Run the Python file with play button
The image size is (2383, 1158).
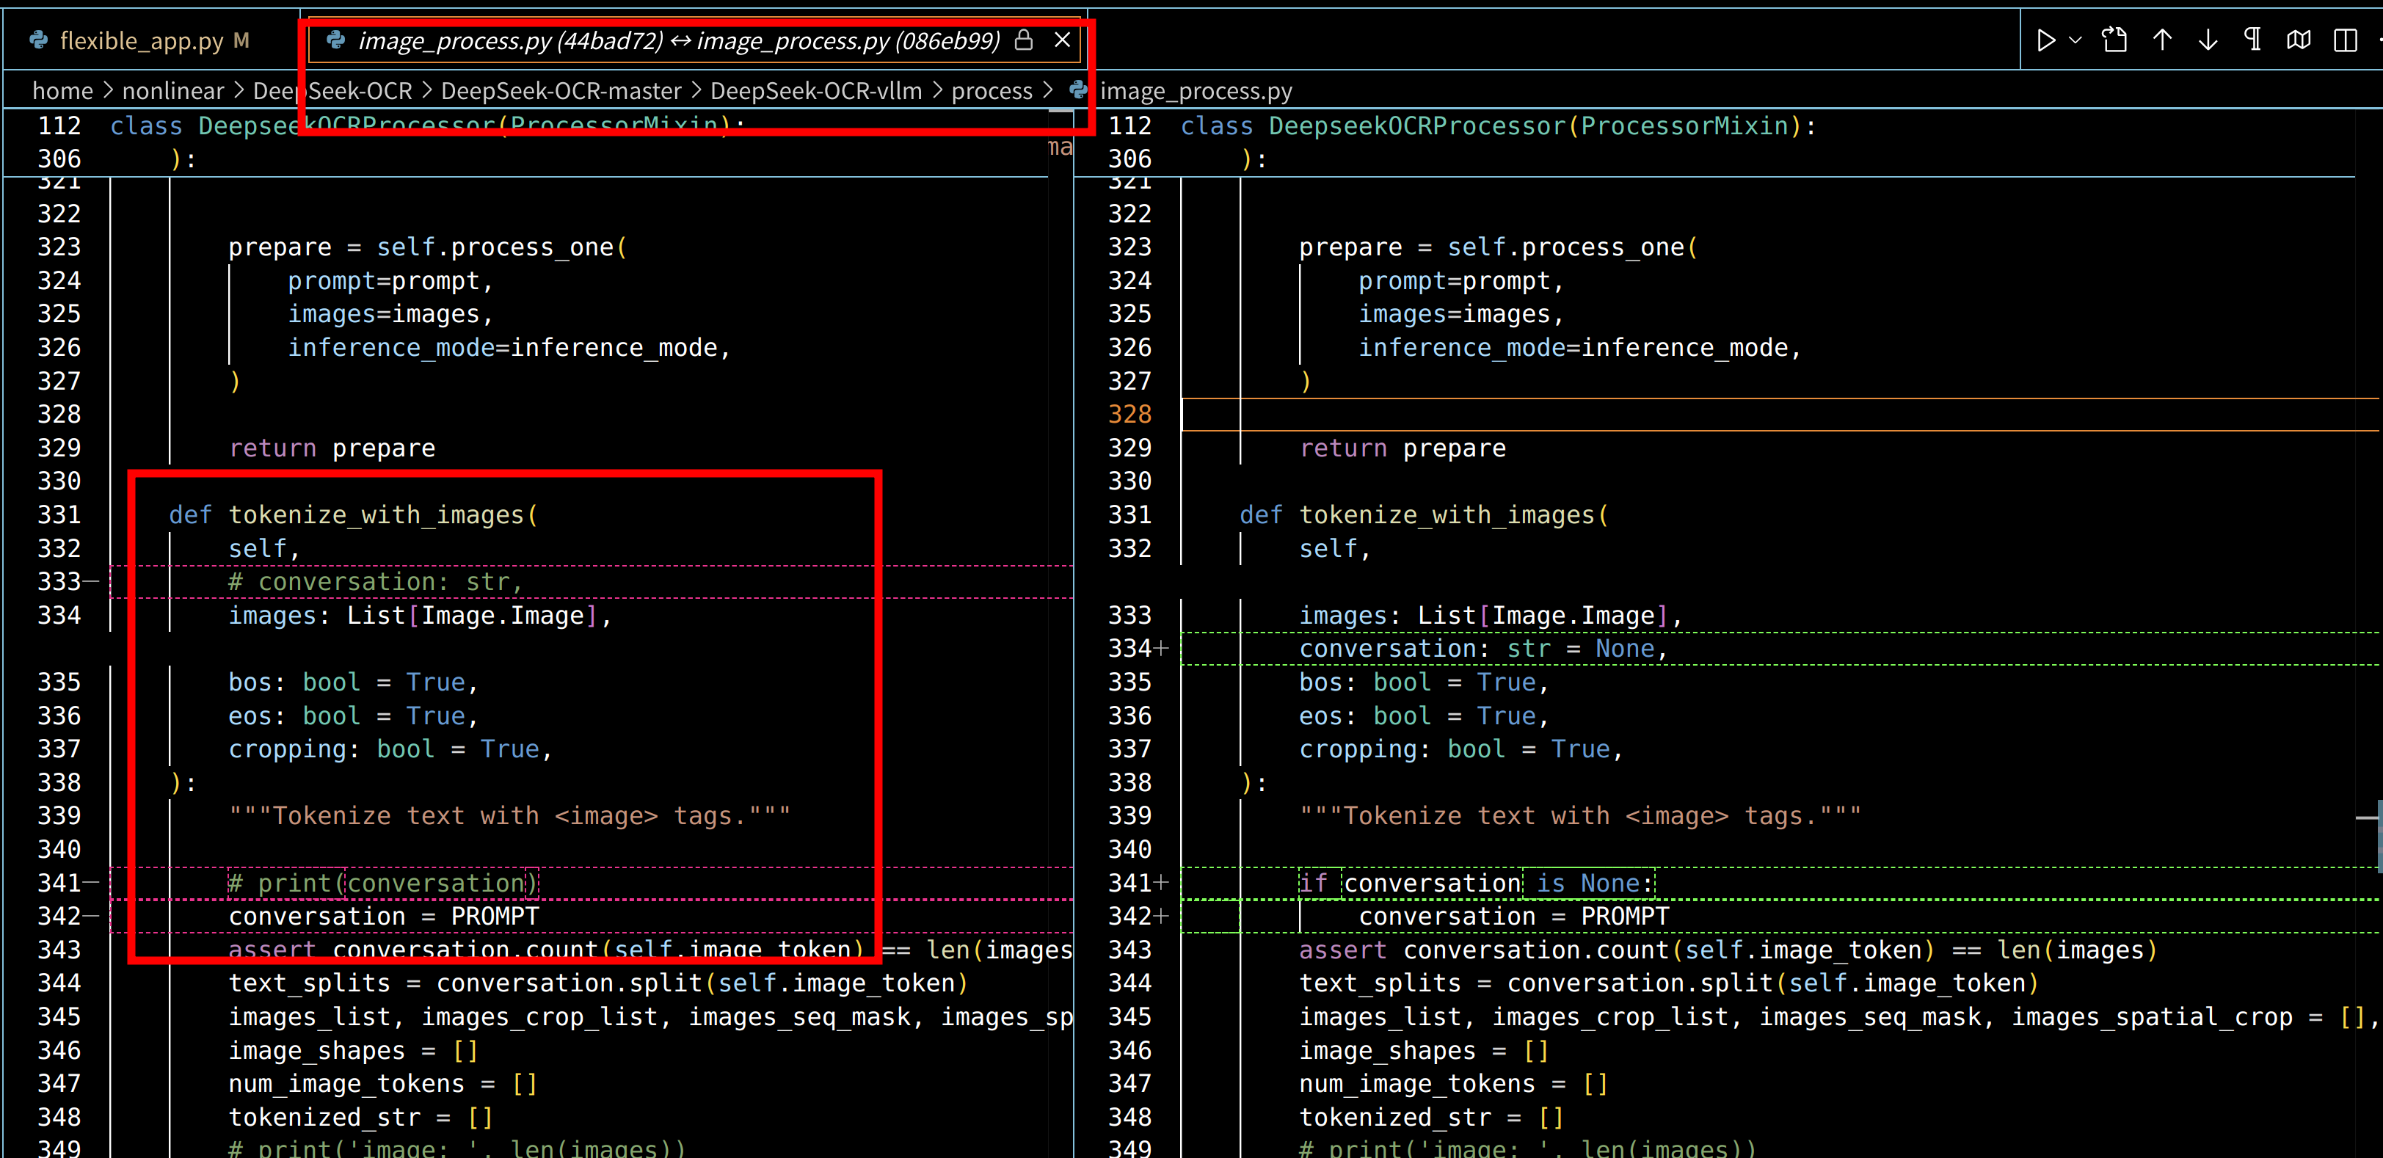2045,40
